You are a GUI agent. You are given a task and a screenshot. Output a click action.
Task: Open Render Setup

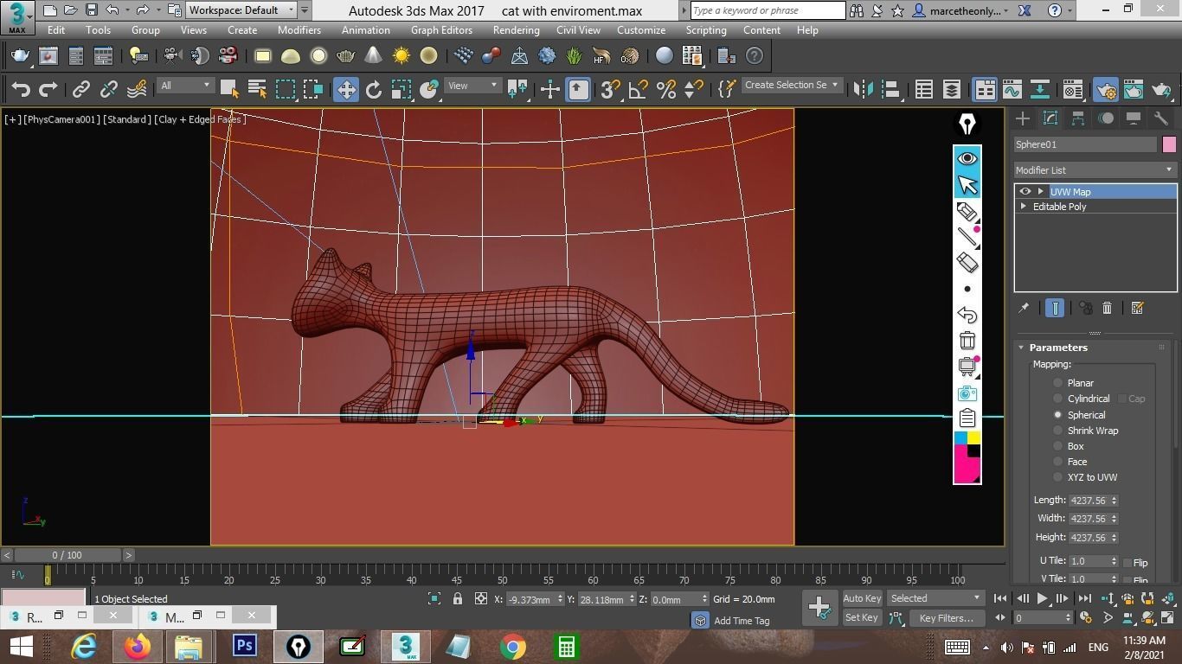pos(1106,89)
